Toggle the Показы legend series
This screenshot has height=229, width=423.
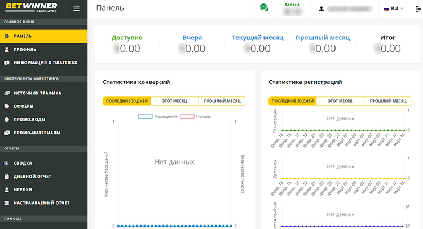196,117
